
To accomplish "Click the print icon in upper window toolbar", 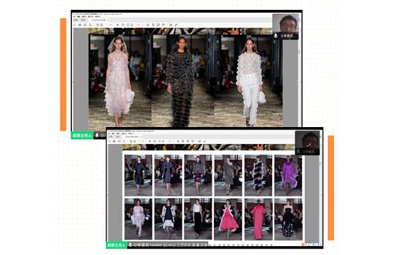I will [80, 25].
